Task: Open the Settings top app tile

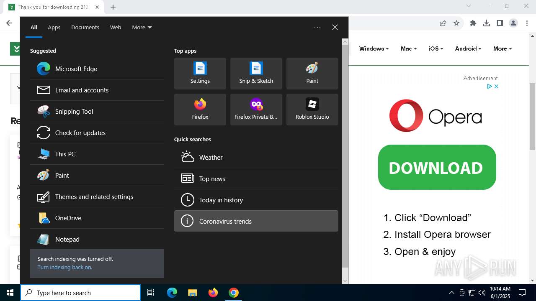Action: tap(200, 74)
